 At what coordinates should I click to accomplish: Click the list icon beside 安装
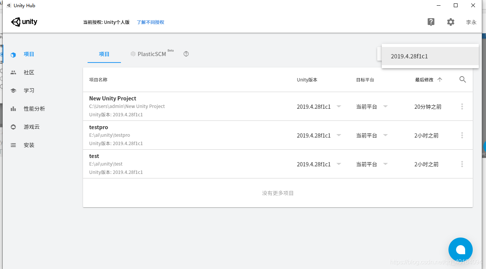pos(13,145)
